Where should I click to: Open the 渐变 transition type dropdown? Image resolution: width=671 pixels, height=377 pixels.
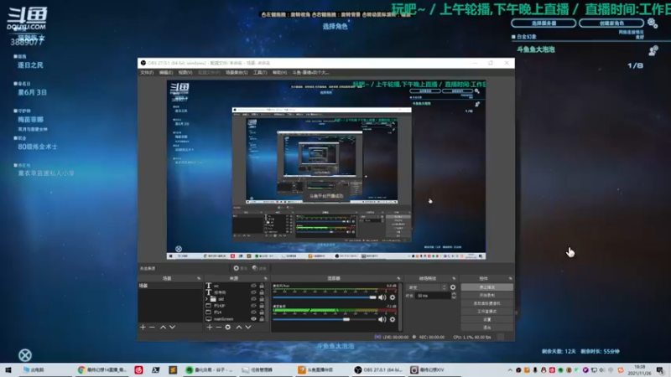click(x=427, y=287)
